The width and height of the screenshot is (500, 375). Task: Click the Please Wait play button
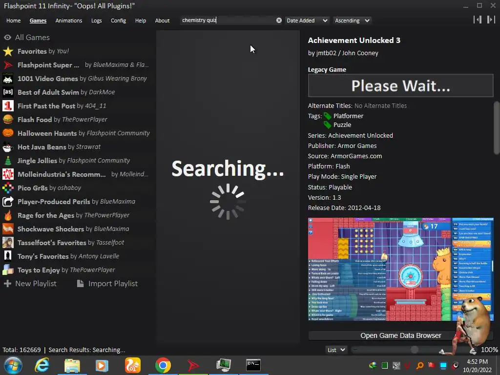pyautogui.click(x=400, y=85)
